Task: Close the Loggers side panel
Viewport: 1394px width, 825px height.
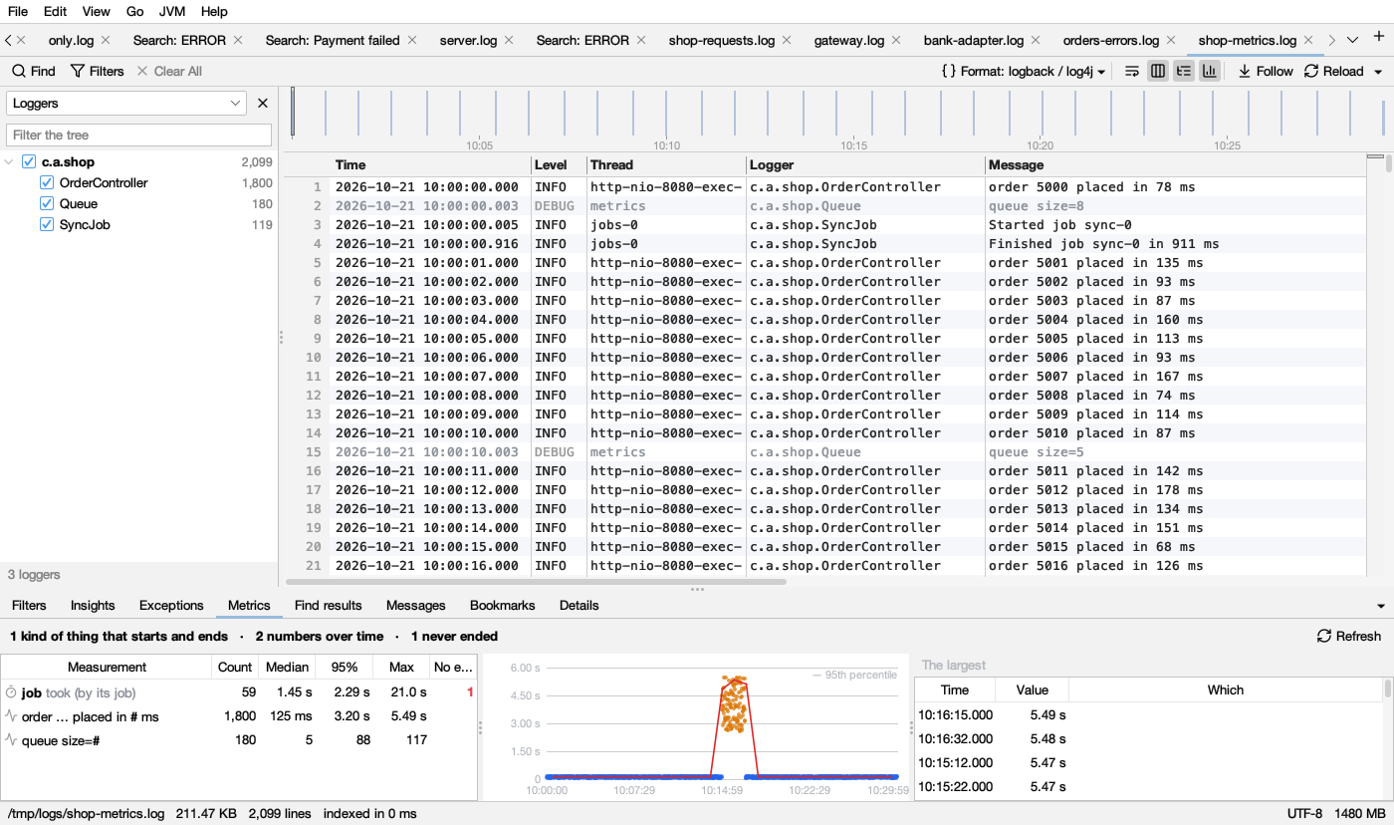Action: 263,103
